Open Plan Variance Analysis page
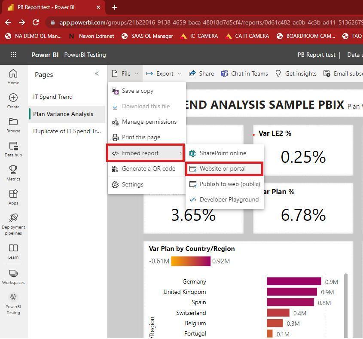This screenshot has height=339, width=363. 67,114
